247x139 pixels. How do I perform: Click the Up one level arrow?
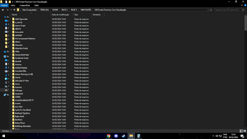[14, 10]
